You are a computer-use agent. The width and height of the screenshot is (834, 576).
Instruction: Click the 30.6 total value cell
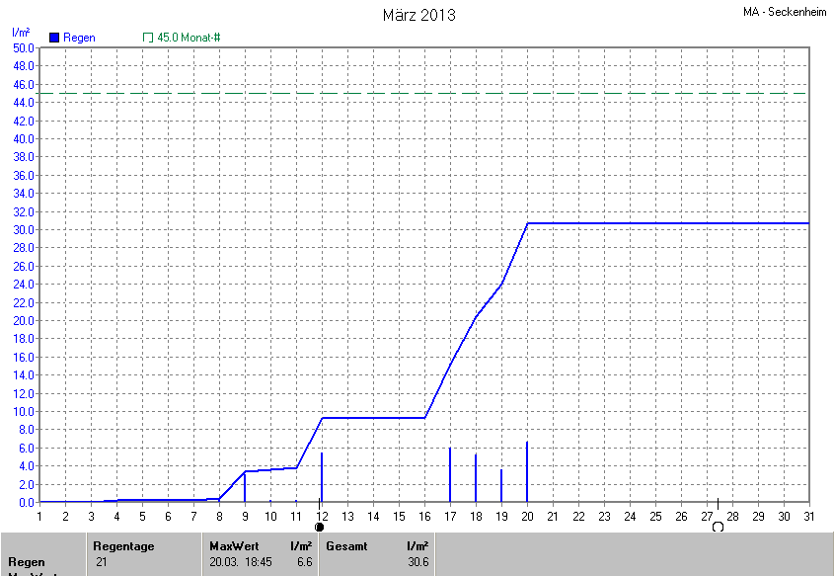[417, 561]
